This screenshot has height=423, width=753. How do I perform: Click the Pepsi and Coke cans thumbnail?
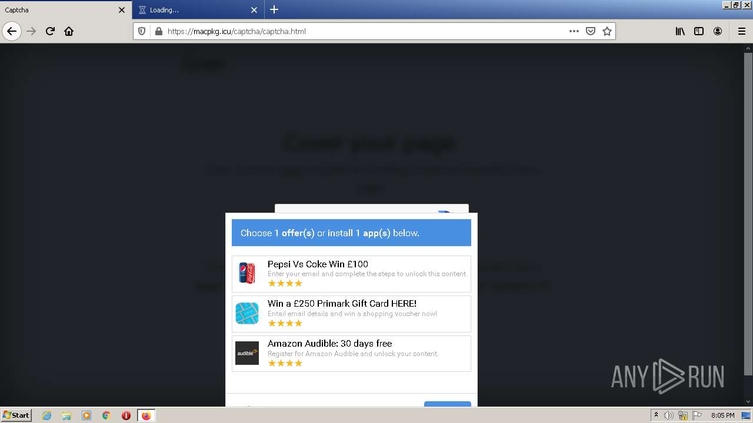pyautogui.click(x=247, y=274)
